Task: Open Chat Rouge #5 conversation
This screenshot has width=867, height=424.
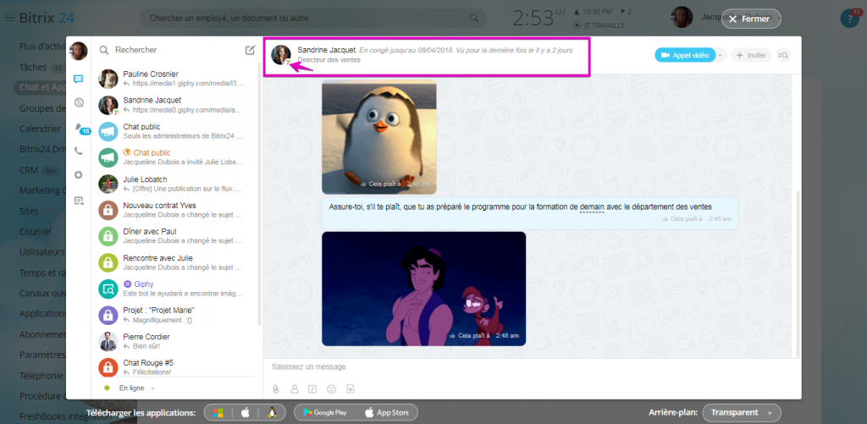Action: tap(175, 366)
